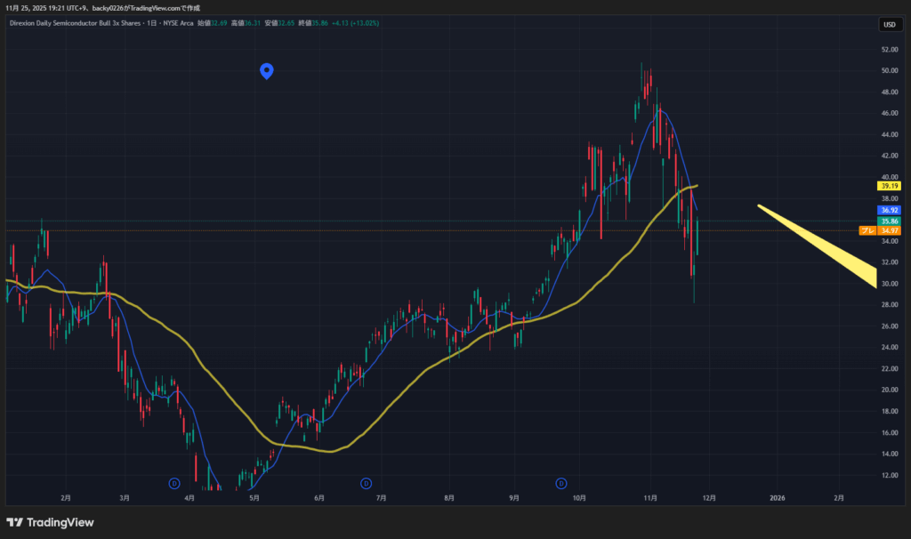The width and height of the screenshot is (911, 539).
Task: Click the dividend D marker near late September
Action: [561, 483]
